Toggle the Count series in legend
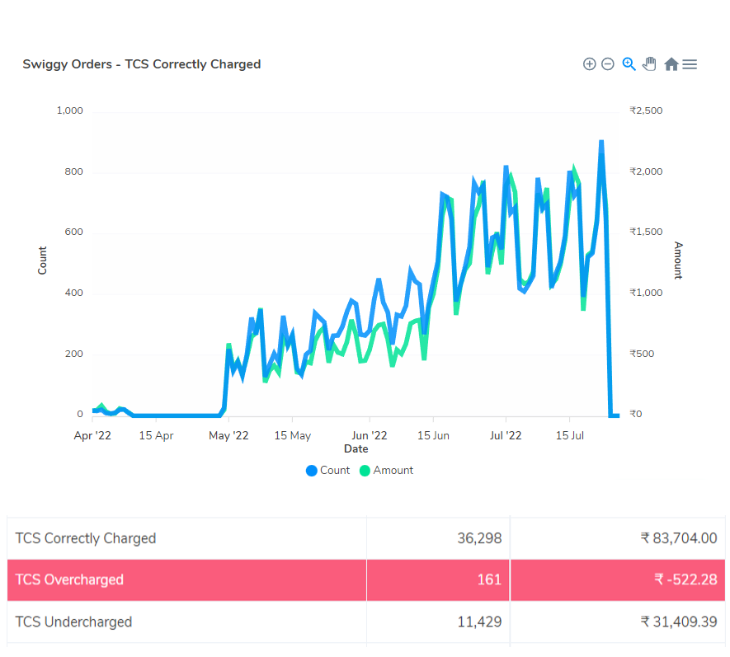The width and height of the screenshot is (730, 657). (327, 471)
